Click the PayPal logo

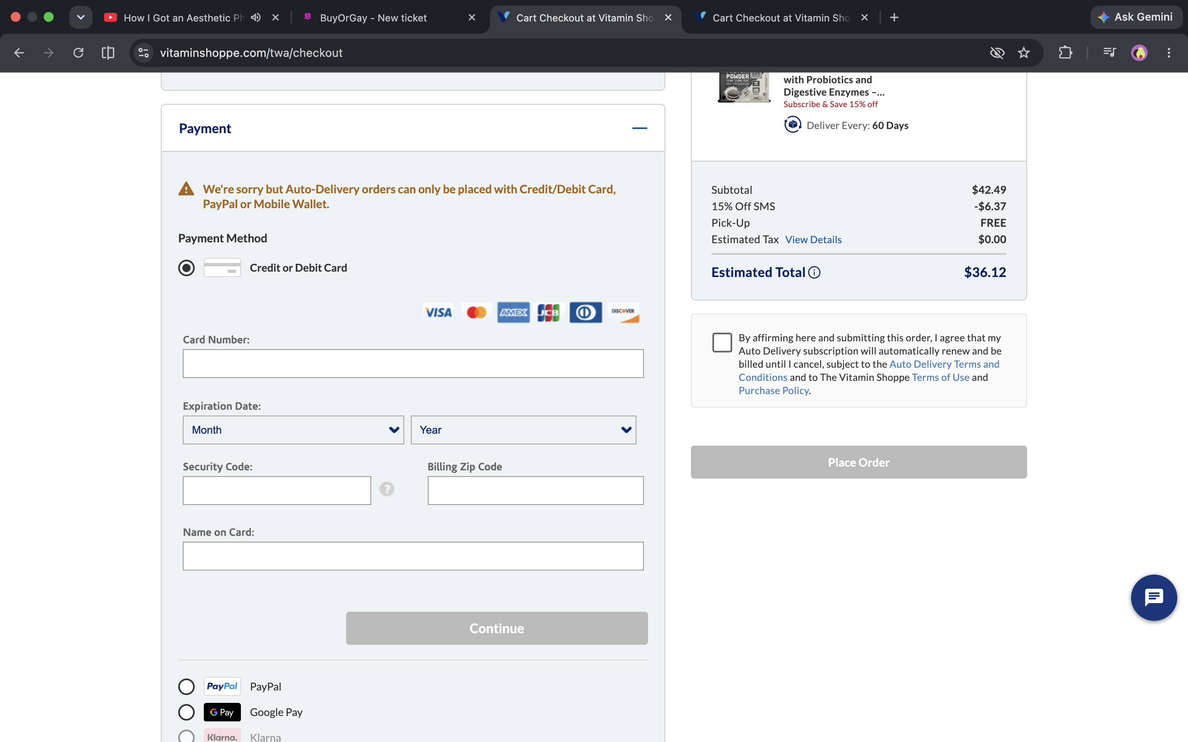[222, 686]
